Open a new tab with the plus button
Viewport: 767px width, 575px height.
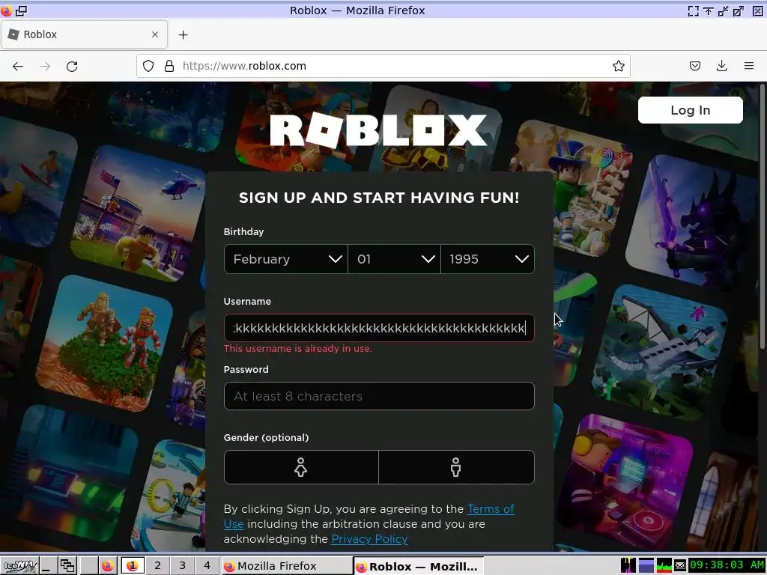[183, 34]
